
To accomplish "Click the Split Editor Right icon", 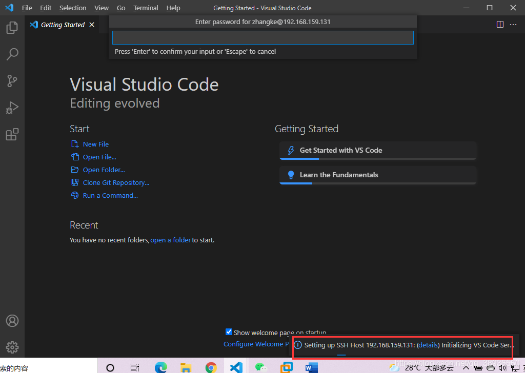I will [500, 25].
